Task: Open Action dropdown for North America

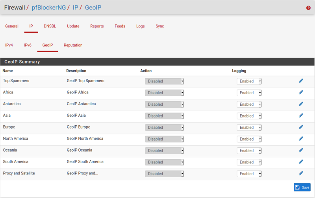Action: click(164, 139)
